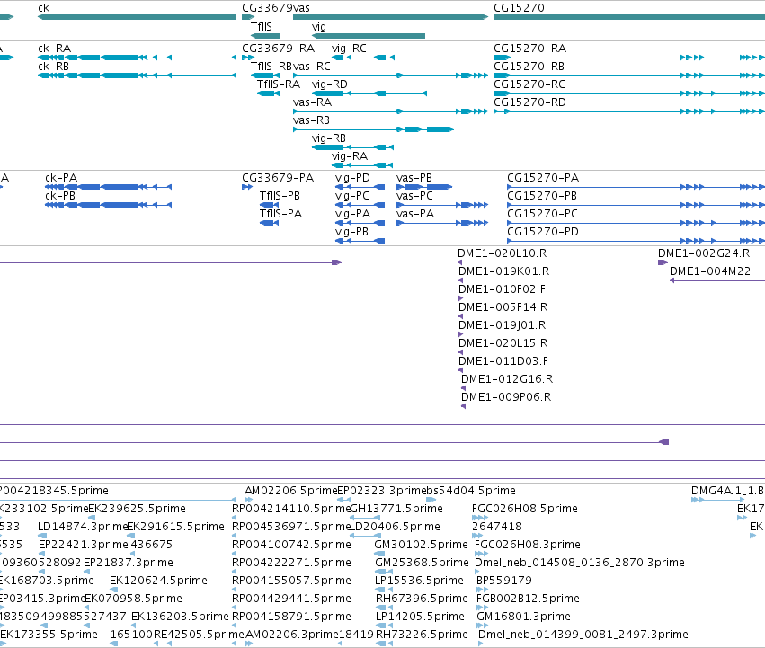Click the vas-RB transcript label
The image size is (765, 648).
(311, 120)
